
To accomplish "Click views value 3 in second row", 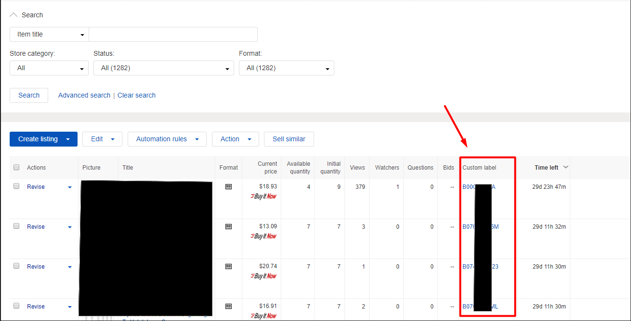I will [x=364, y=227].
